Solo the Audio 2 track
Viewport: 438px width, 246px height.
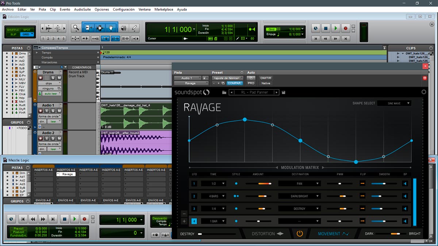pos(53,138)
